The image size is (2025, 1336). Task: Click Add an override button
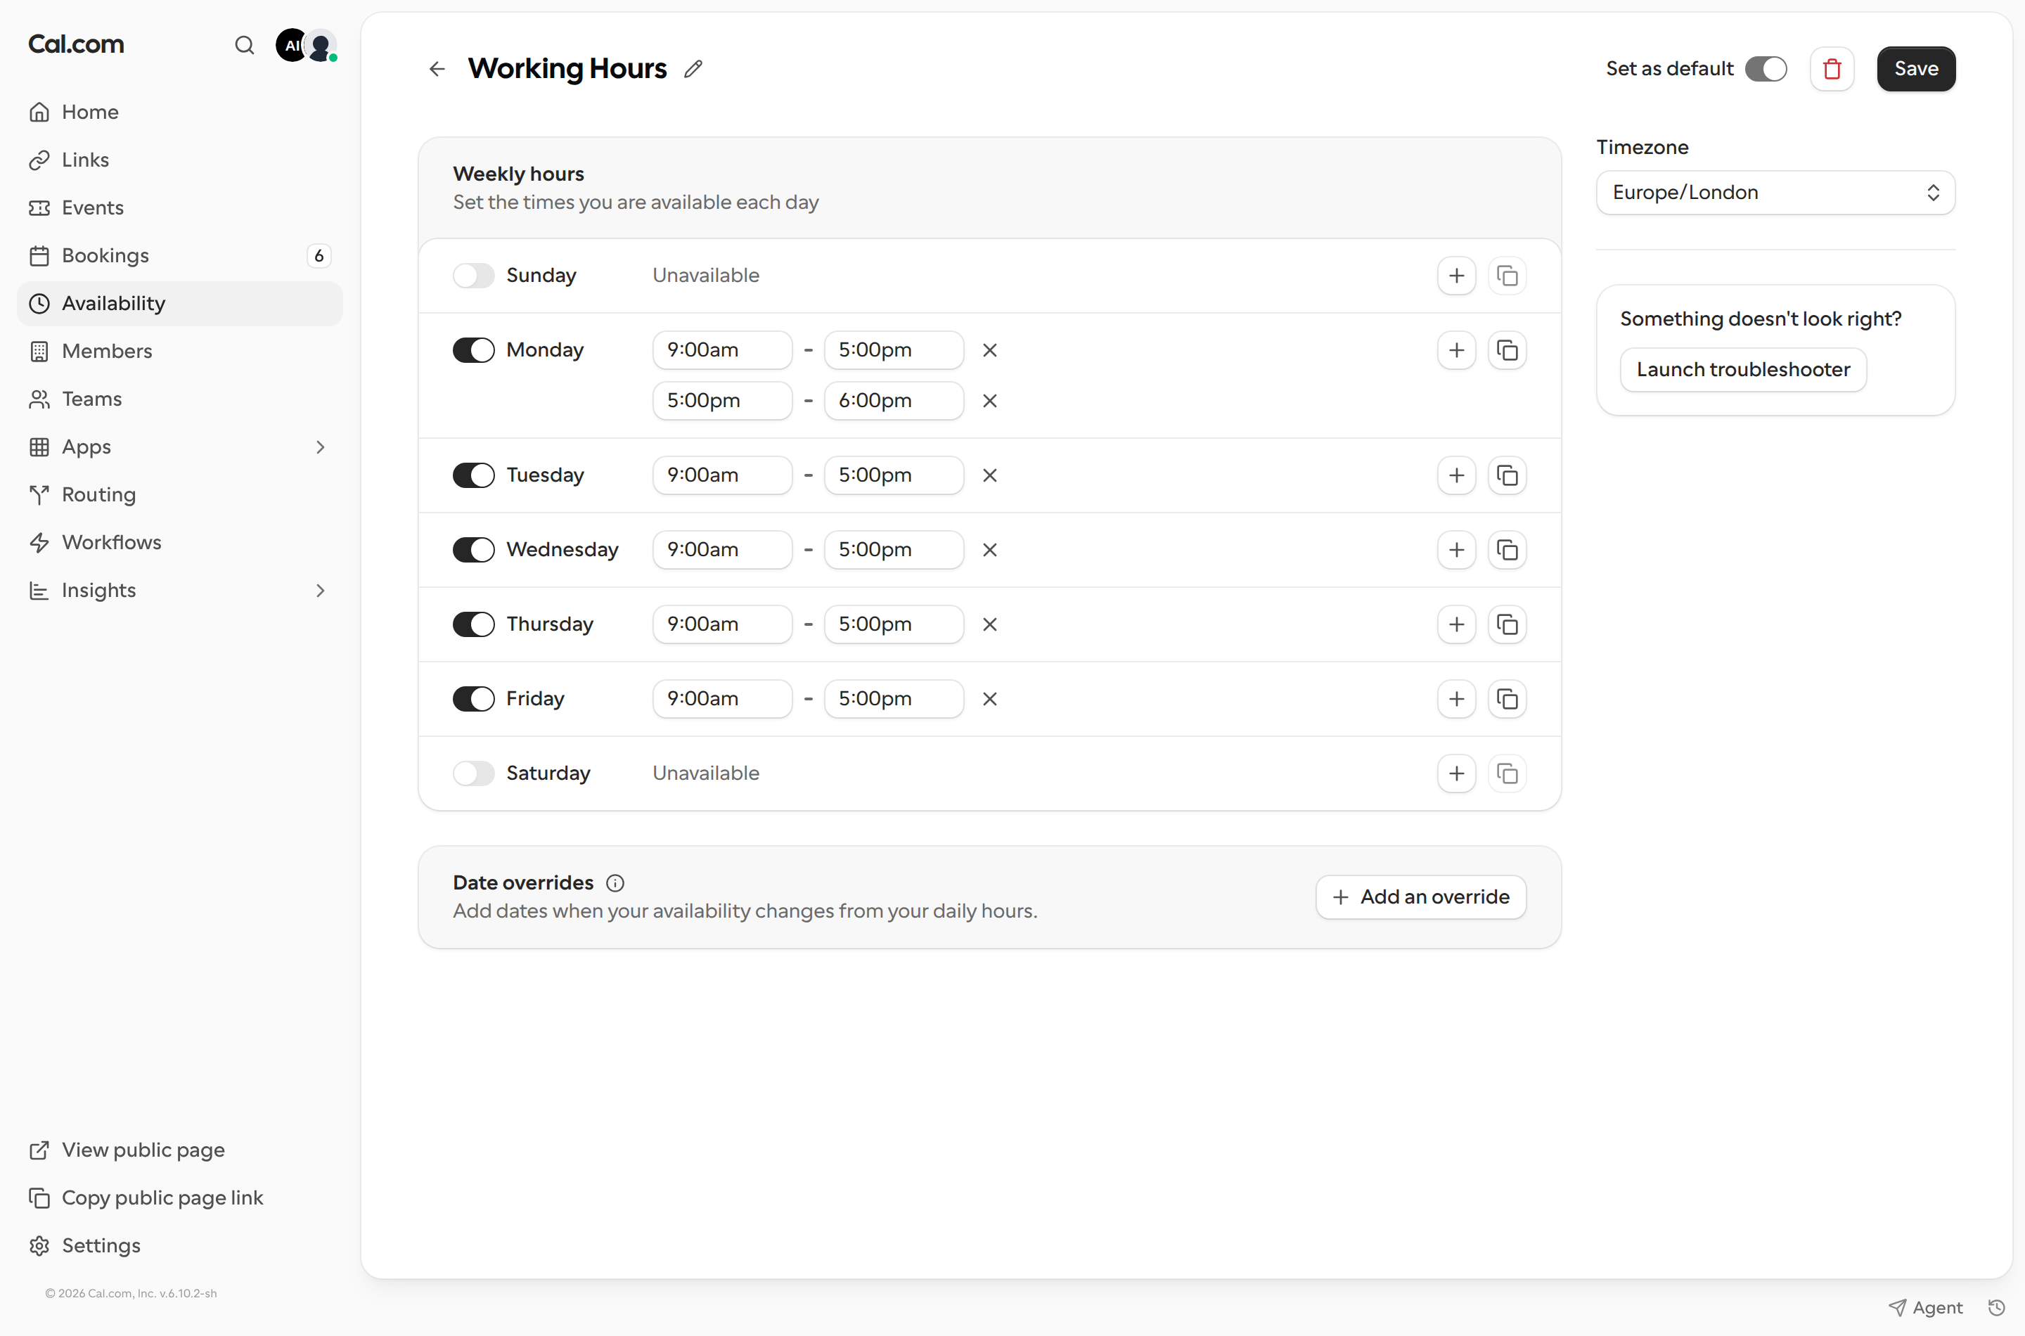point(1420,897)
